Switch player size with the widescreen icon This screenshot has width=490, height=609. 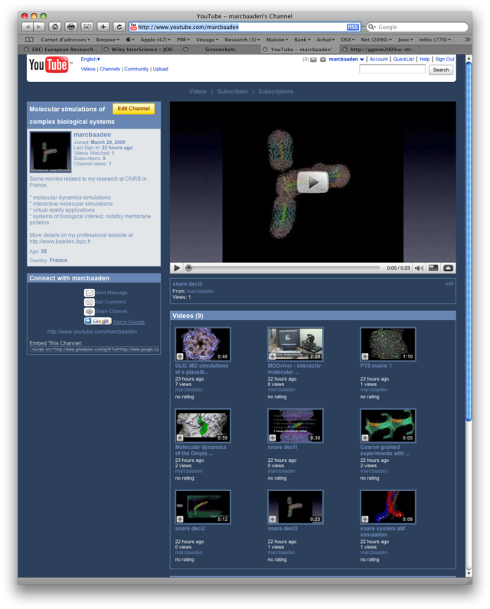(433, 267)
